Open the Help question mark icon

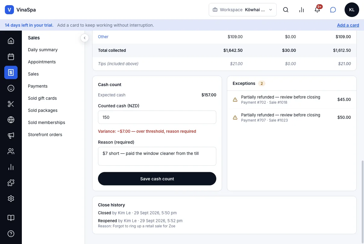click(x=11, y=234)
